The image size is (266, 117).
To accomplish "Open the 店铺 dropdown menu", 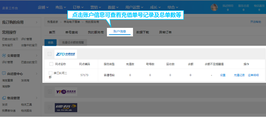I will coord(43,7).
